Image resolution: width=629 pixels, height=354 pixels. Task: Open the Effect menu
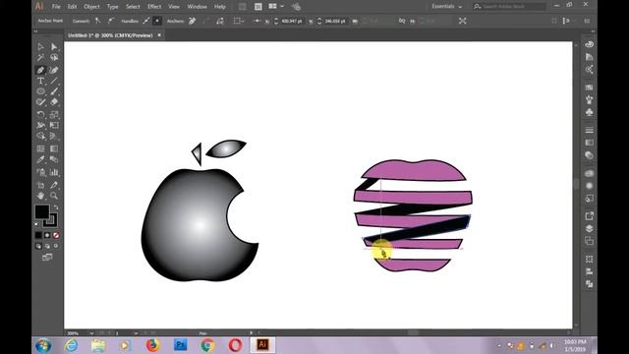pyautogui.click(x=154, y=7)
